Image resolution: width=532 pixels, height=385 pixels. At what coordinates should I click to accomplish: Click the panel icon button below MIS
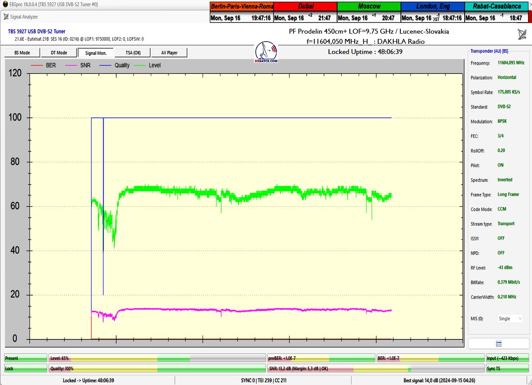tap(498, 344)
